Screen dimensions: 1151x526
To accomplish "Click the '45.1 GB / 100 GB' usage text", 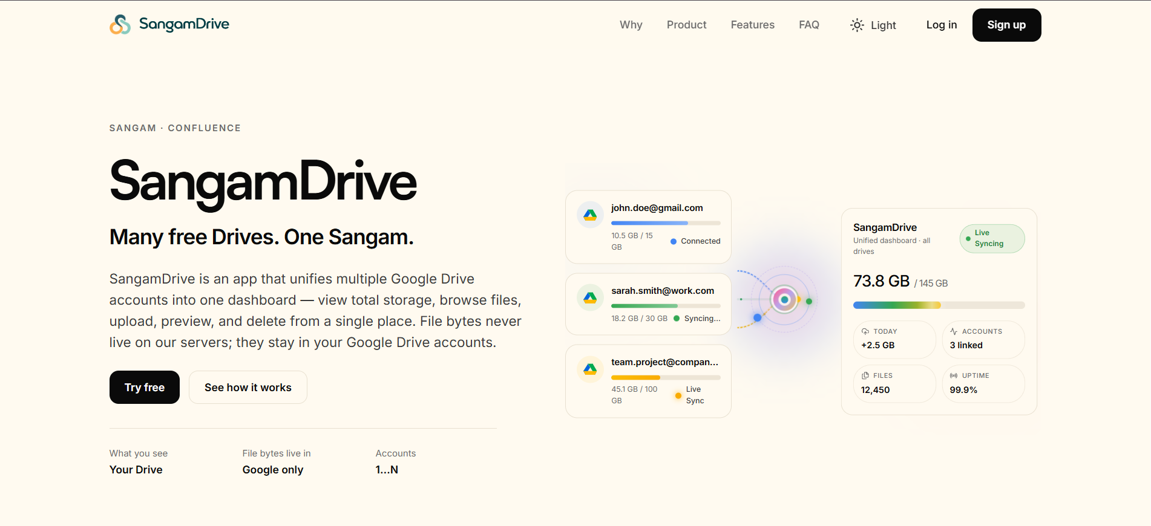I will coord(634,395).
